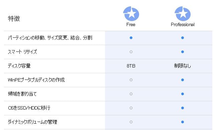Click the filled dot for partition move in Free column
The image size is (215, 130).
tap(131, 38)
